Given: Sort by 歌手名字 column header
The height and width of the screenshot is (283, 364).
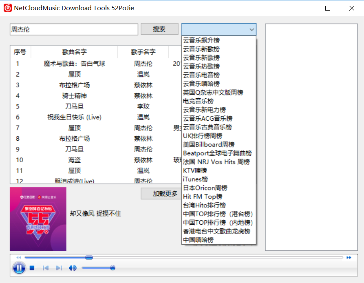Looking at the screenshot, I should (143, 52).
